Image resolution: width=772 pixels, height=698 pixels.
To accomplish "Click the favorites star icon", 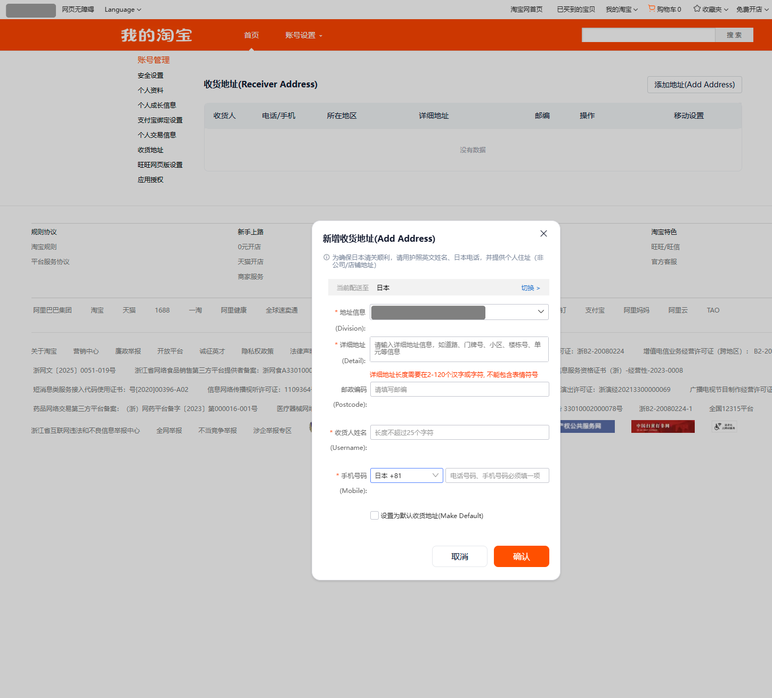I will 697,9.
